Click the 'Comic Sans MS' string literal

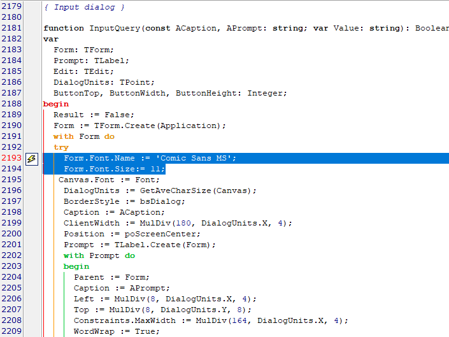click(194, 158)
